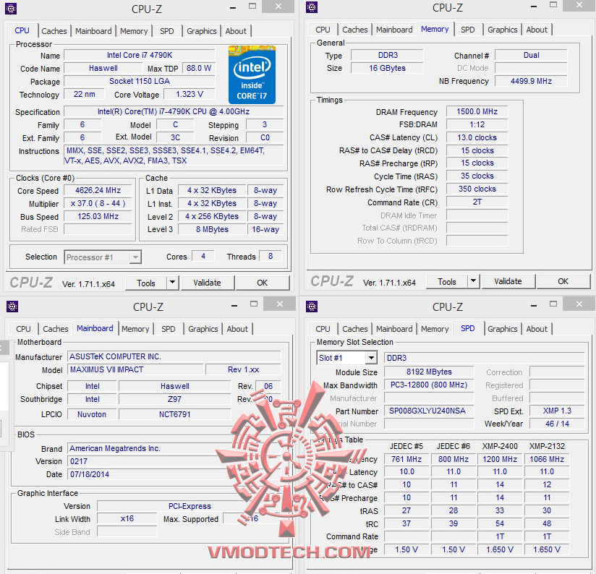The image size is (596, 574).
Task: Expand Tools dropdown arrow in the Memory window
Action: pos(473,281)
